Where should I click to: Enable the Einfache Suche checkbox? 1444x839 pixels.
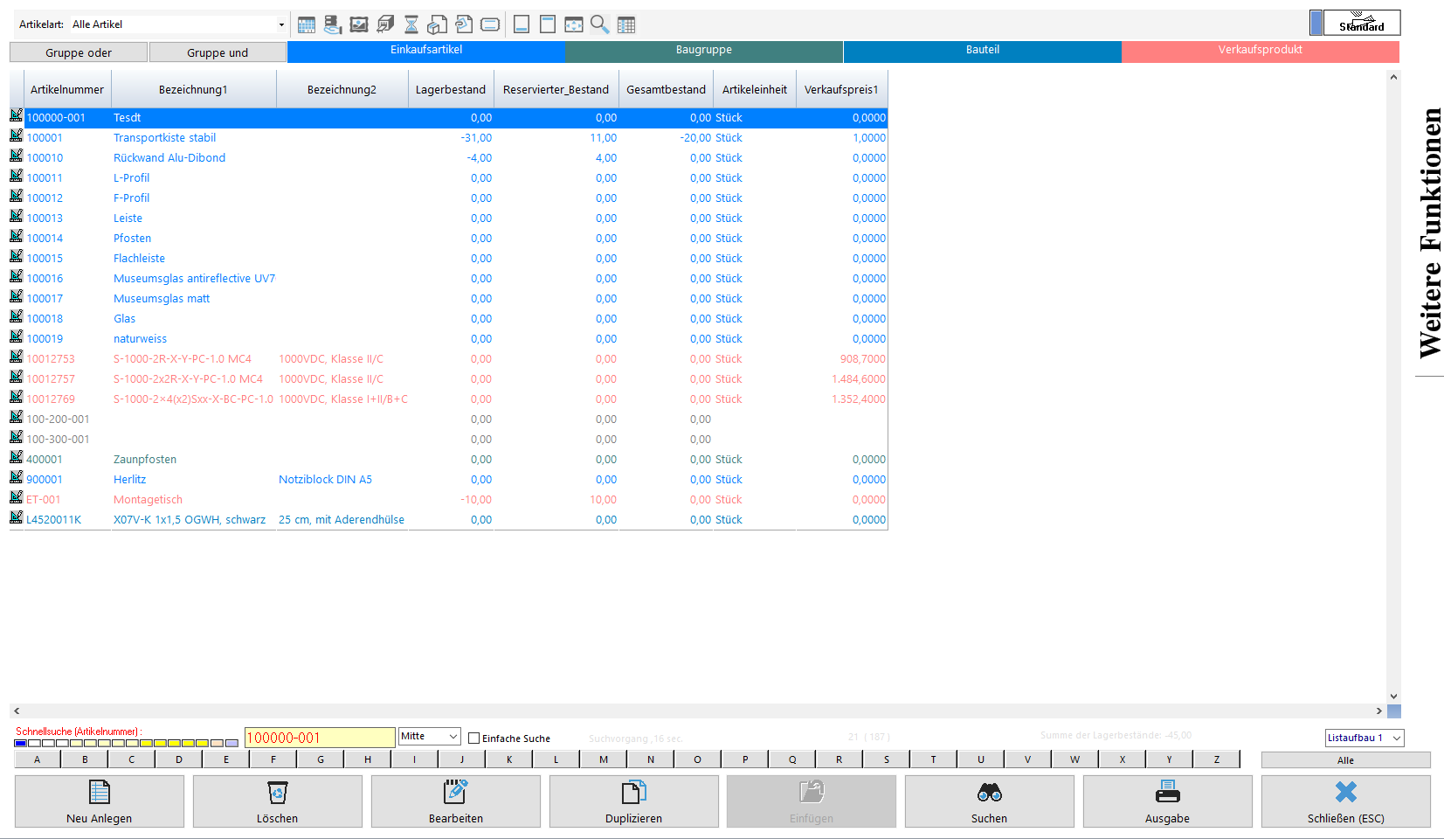(x=474, y=738)
